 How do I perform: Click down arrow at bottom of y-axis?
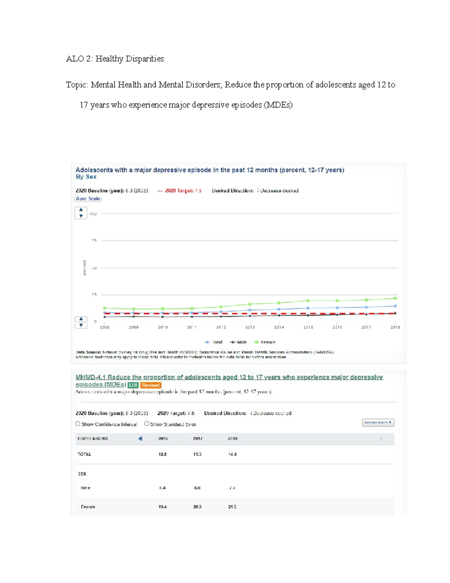point(81,325)
